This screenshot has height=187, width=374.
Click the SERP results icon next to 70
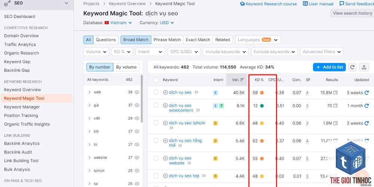pos(335,106)
